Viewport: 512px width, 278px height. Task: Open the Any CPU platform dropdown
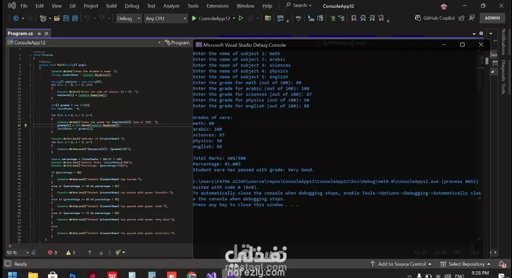click(x=166, y=18)
